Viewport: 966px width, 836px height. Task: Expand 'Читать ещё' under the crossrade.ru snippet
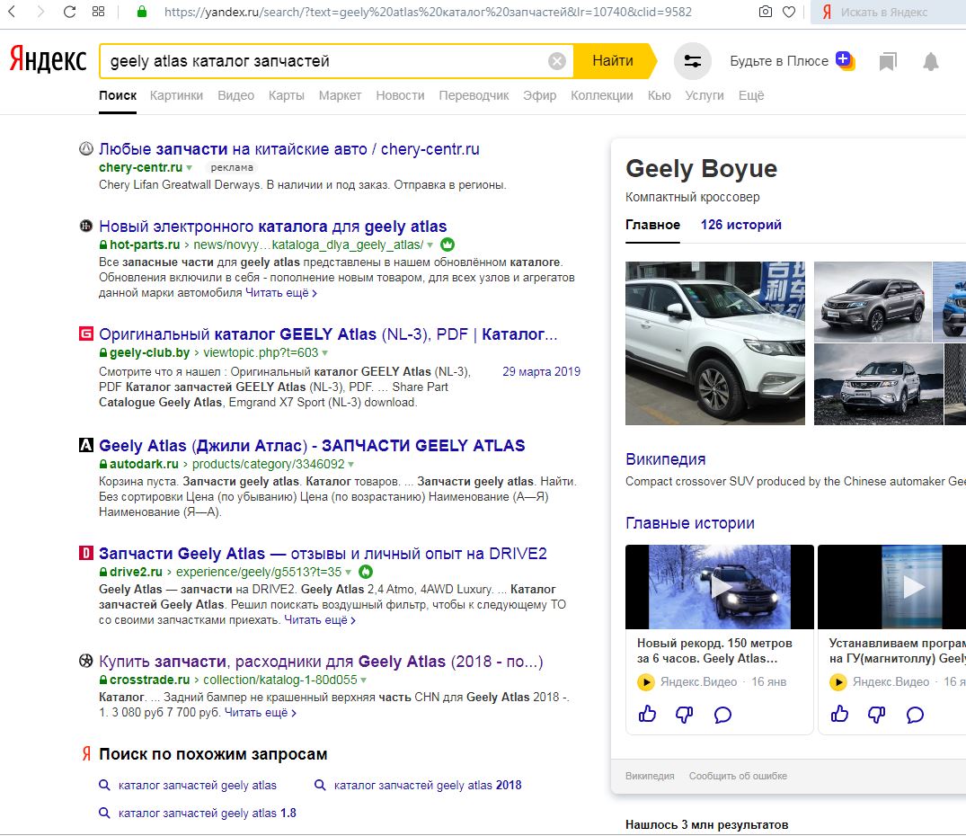coord(261,713)
